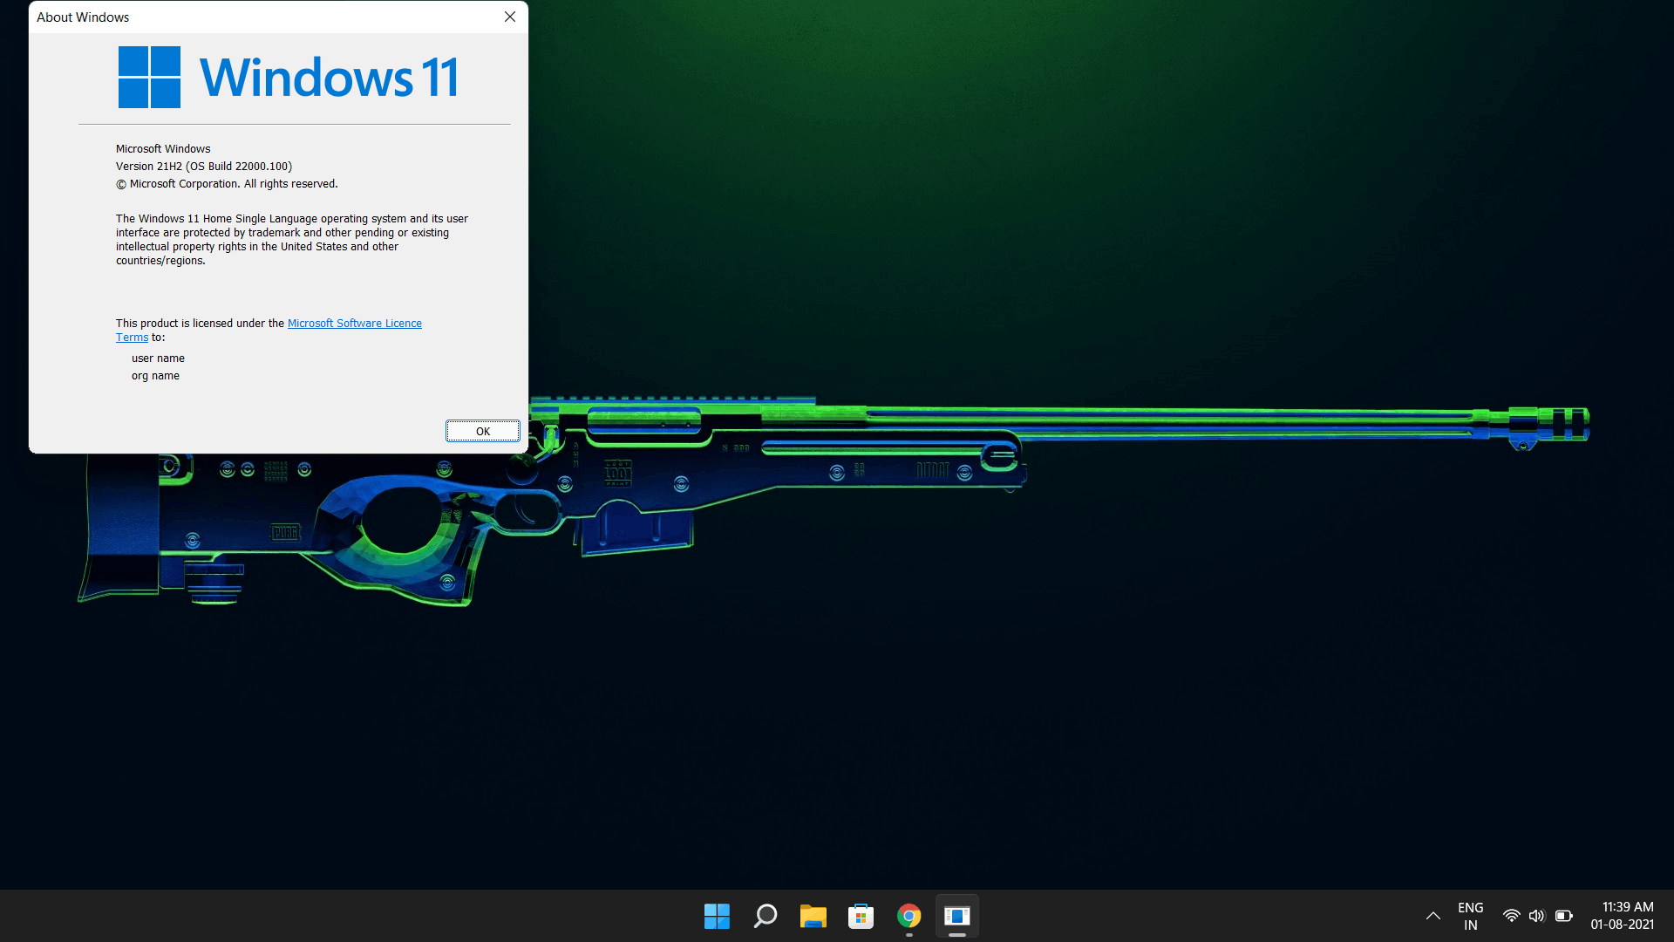Expand hidden tray icons chevron
Image resolution: width=1674 pixels, height=942 pixels.
pyautogui.click(x=1432, y=916)
